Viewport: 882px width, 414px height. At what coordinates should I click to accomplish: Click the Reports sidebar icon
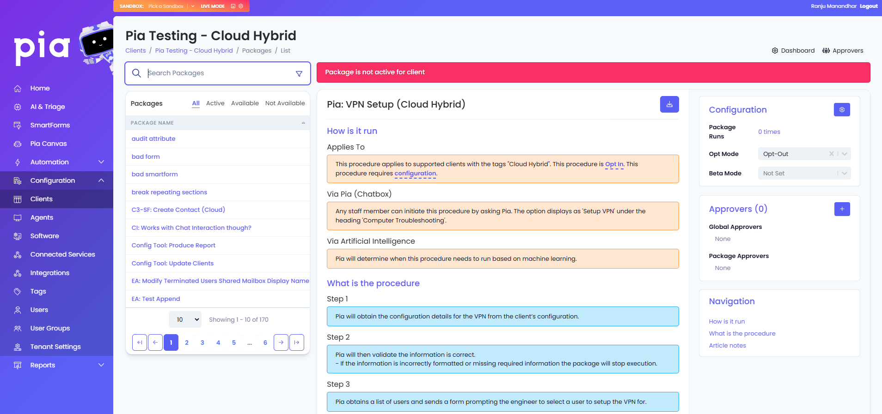[x=18, y=365]
